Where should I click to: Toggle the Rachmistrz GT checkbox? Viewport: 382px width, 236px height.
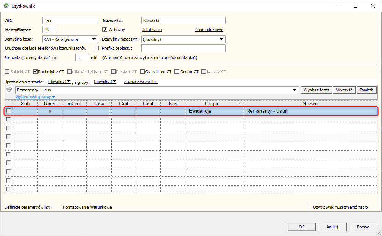click(x=35, y=72)
